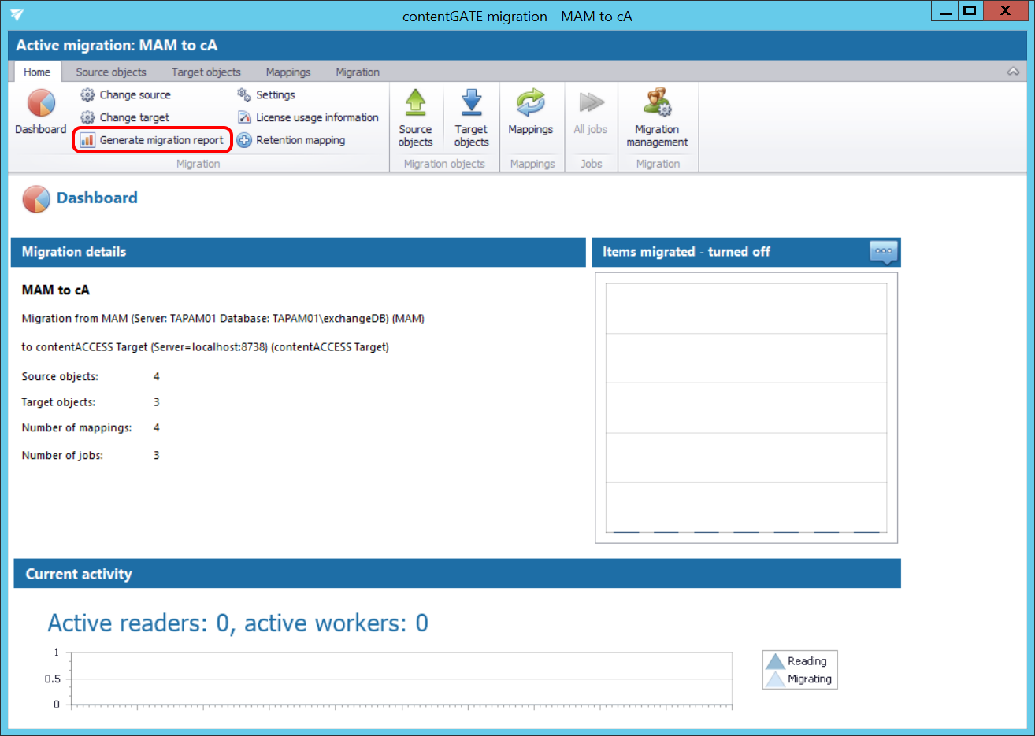Screen dimensions: 1035x736
Task: Collapse the ribbon using chevron arrow
Action: point(1013,72)
